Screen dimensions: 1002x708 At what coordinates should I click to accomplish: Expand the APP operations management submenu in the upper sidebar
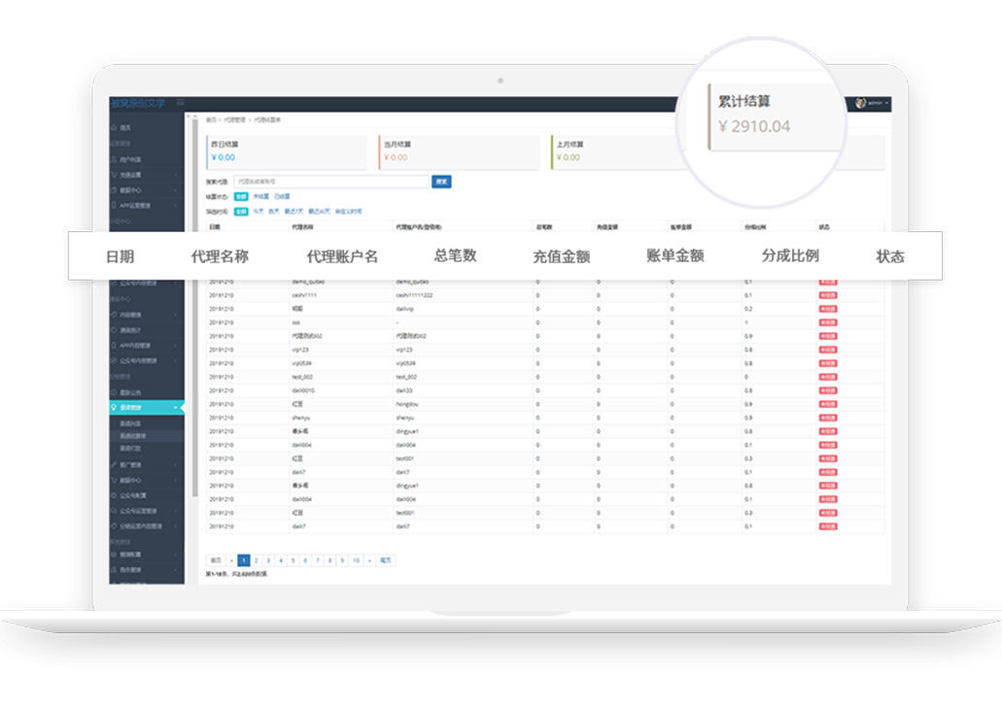click(x=176, y=205)
